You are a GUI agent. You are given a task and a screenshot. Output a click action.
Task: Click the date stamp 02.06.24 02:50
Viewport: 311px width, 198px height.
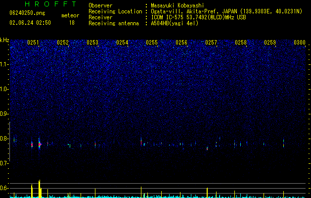click(x=30, y=23)
